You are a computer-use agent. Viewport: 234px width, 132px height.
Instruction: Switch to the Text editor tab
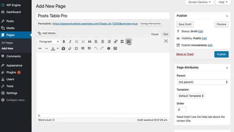pyautogui.click(x=166, y=34)
